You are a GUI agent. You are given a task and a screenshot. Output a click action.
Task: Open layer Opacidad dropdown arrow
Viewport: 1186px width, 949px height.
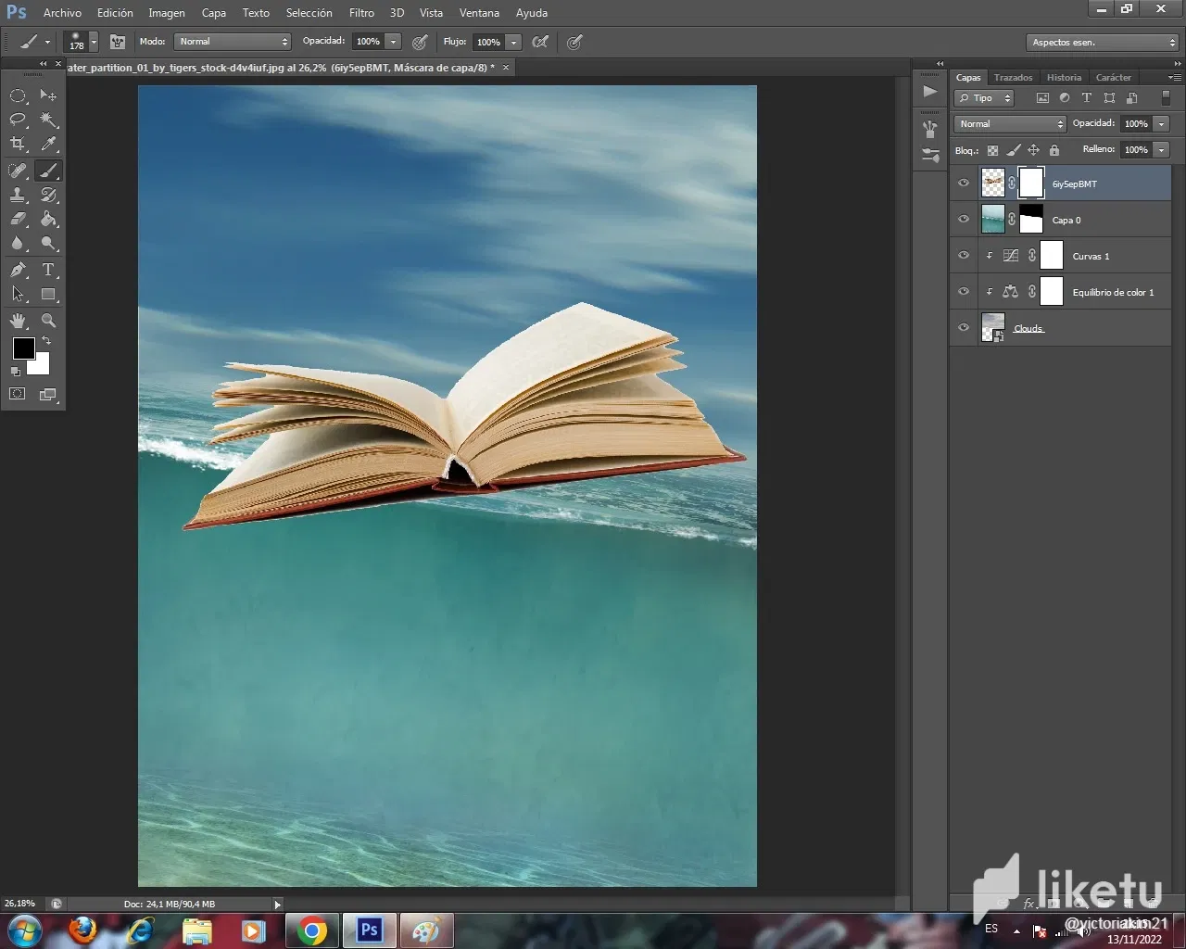click(x=1161, y=124)
